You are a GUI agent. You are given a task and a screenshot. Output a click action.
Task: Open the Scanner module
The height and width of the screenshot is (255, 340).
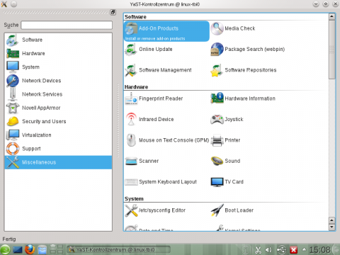click(x=142, y=161)
